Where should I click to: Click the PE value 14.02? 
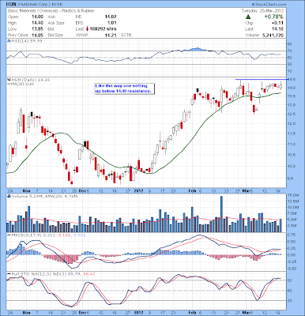pyautogui.click(x=111, y=17)
